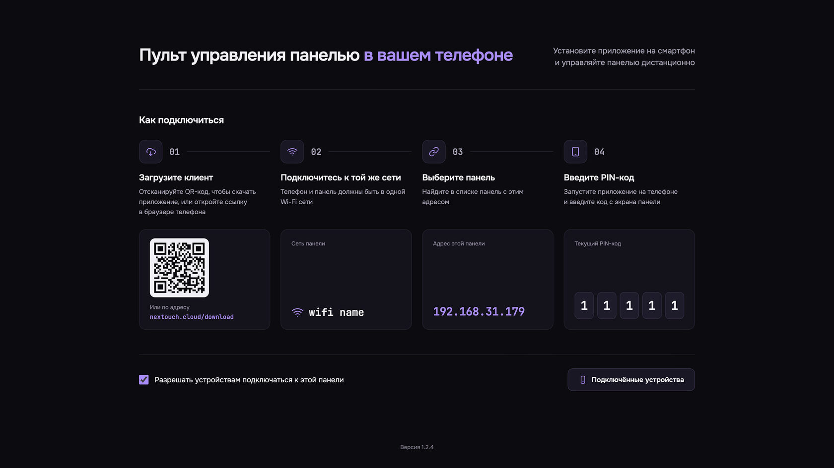
Task: Click the checkbox label Разрешать устройствам подключаться
Action: pyautogui.click(x=249, y=380)
